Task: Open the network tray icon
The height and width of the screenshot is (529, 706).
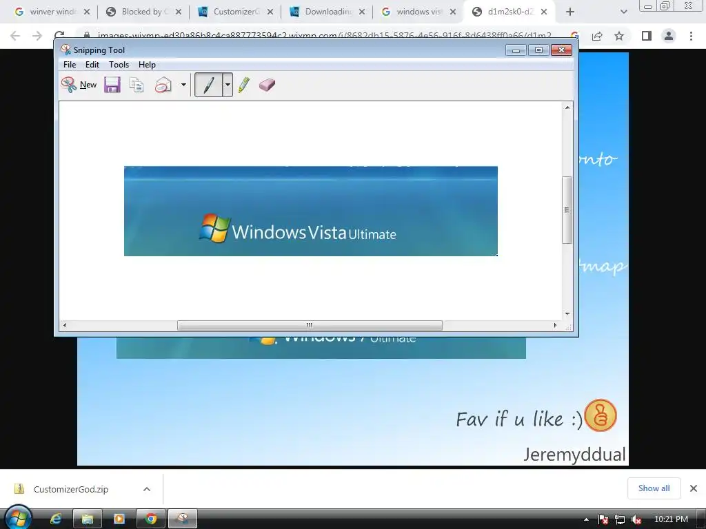Action: click(620, 519)
